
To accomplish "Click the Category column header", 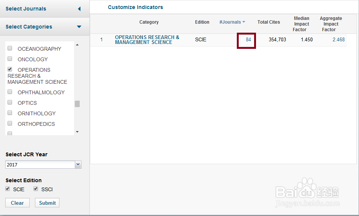I will (x=149, y=22).
